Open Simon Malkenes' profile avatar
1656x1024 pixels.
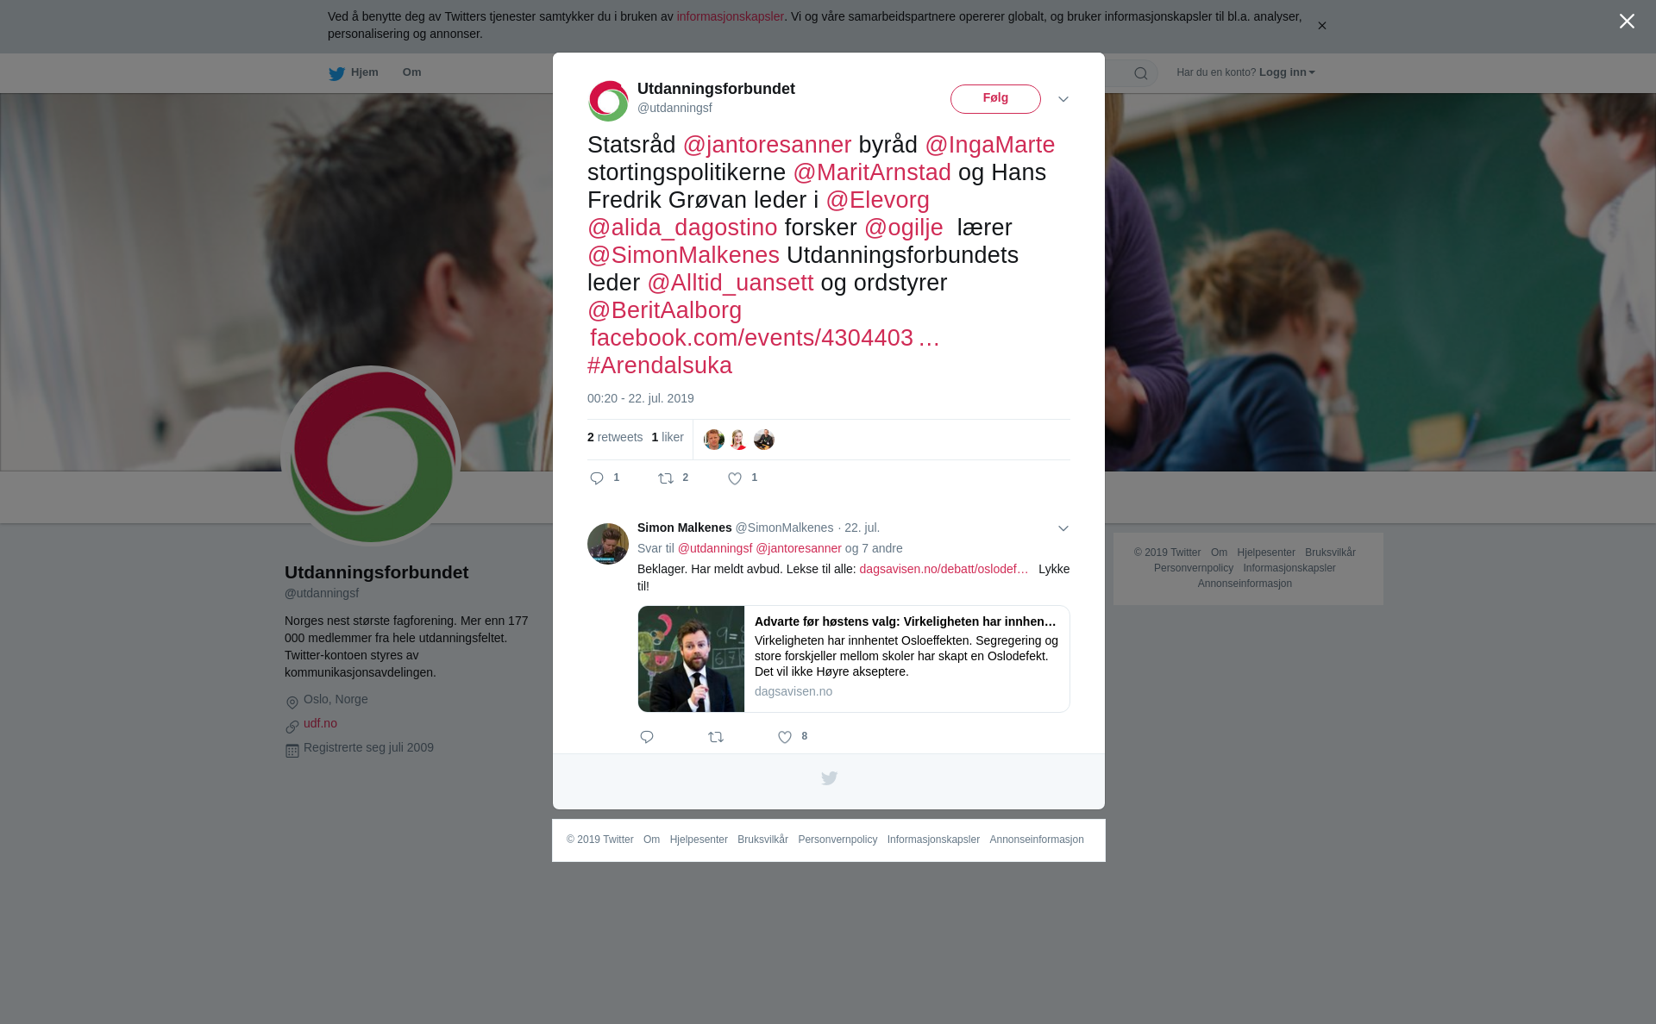click(608, 544)
